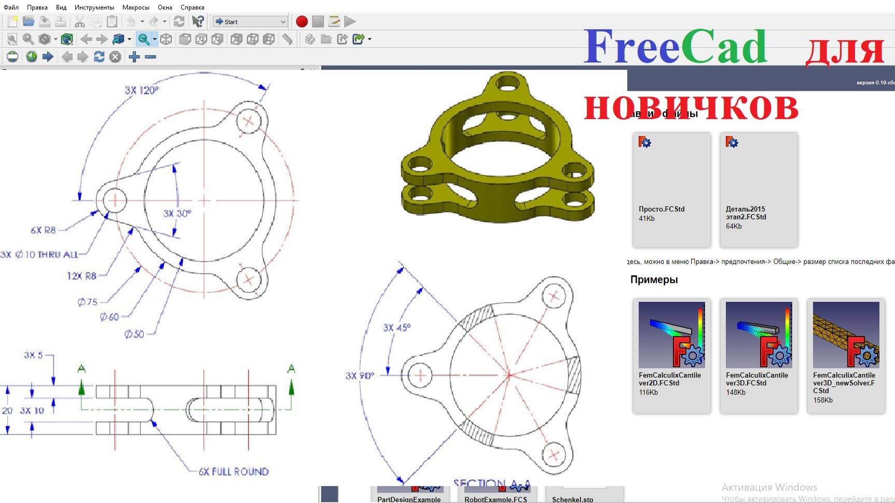The image size is (895, 503).
Task: Switch to Isometric view cube icon
Action: (166, 39)
